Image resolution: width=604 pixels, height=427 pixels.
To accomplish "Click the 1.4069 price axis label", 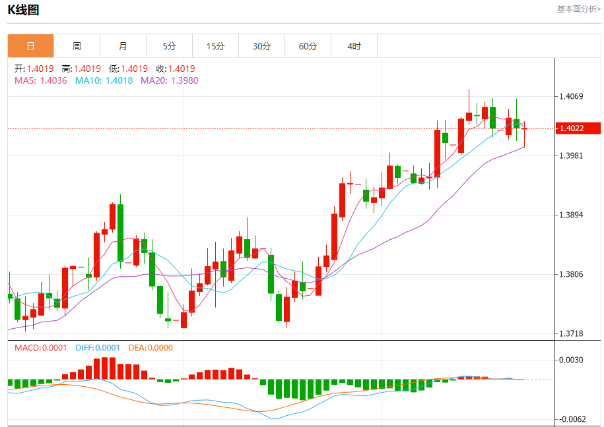I will (571, 96).
